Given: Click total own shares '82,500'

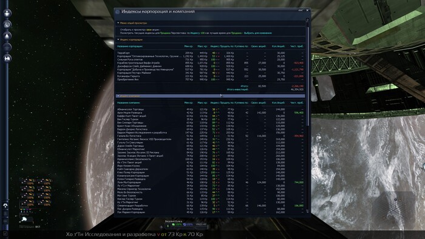Looking at the screenshot, I should click(262, 86).
